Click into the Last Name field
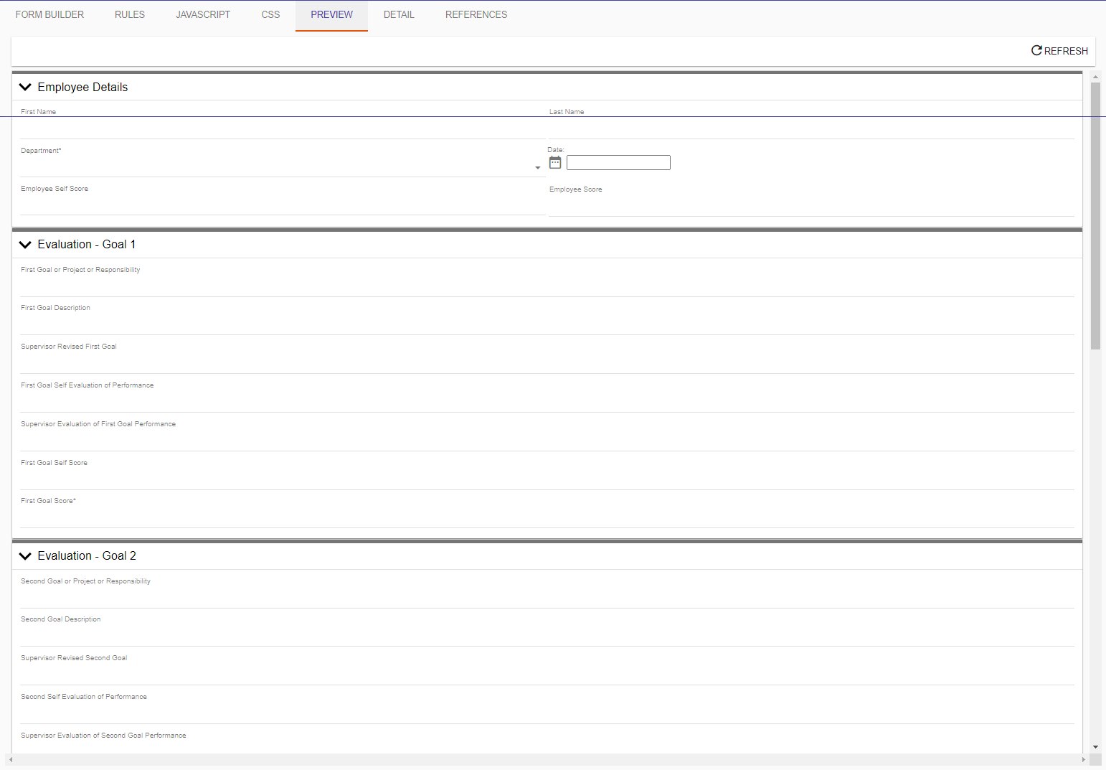The width and height of the screenshot is (1106, 770). pos(810,129)
